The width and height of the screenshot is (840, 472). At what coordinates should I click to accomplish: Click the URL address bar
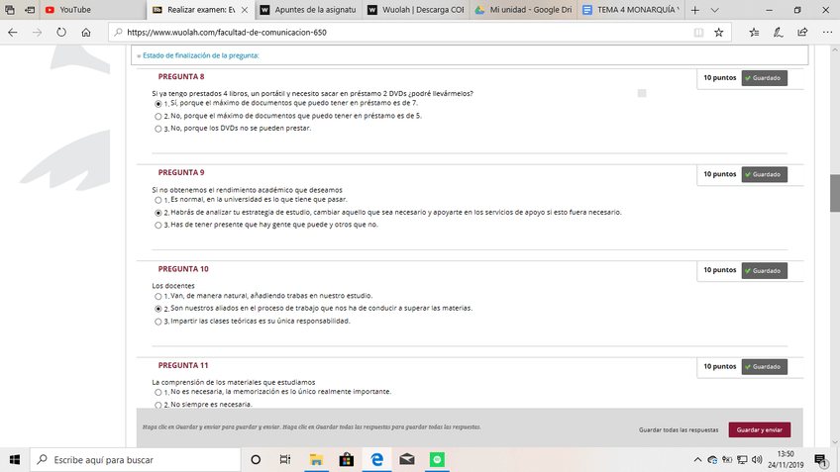[x=396, y=32]
